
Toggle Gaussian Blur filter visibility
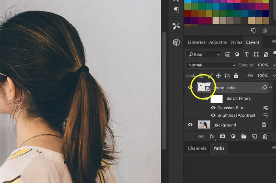point(213,108)
